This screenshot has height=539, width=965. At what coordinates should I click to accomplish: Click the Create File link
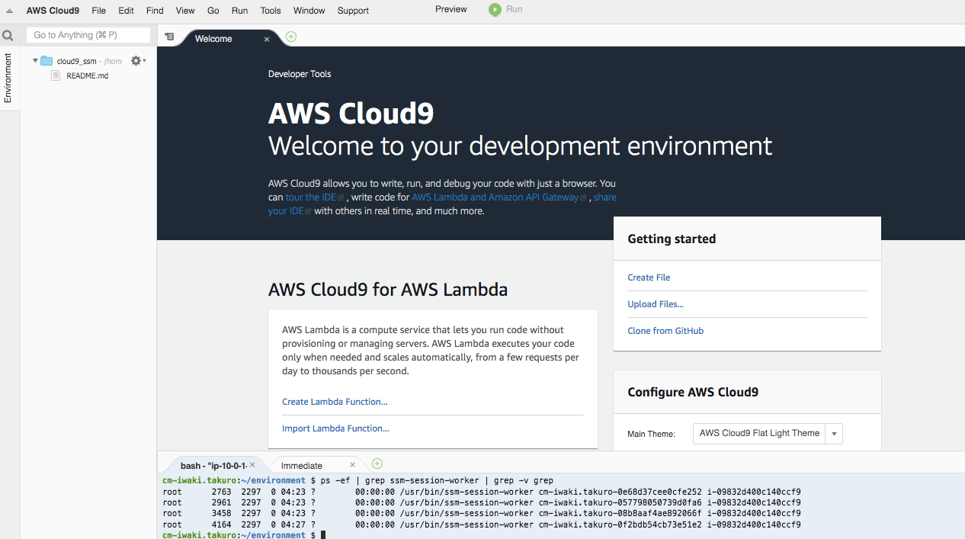pos(649,277)
